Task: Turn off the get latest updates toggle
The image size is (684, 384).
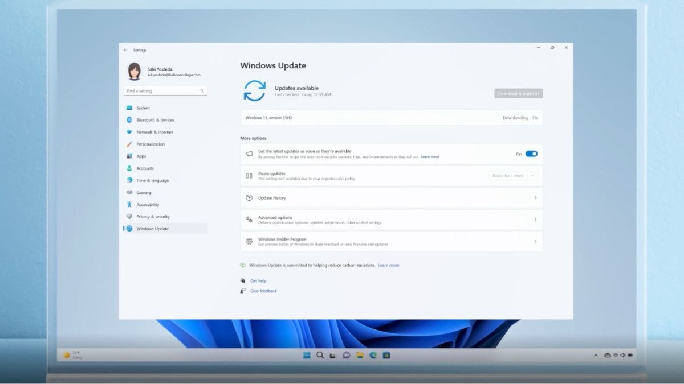Action: click(531, 154)
